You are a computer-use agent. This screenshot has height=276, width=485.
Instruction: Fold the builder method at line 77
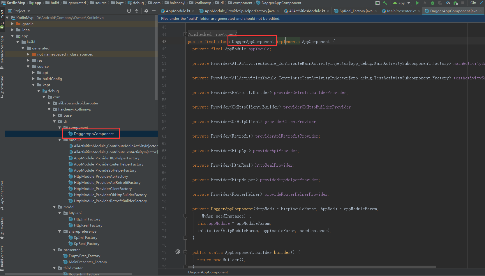coord(185,252)
